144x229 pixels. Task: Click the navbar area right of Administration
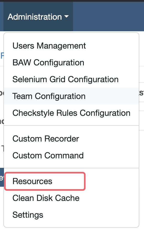(109, 17)
